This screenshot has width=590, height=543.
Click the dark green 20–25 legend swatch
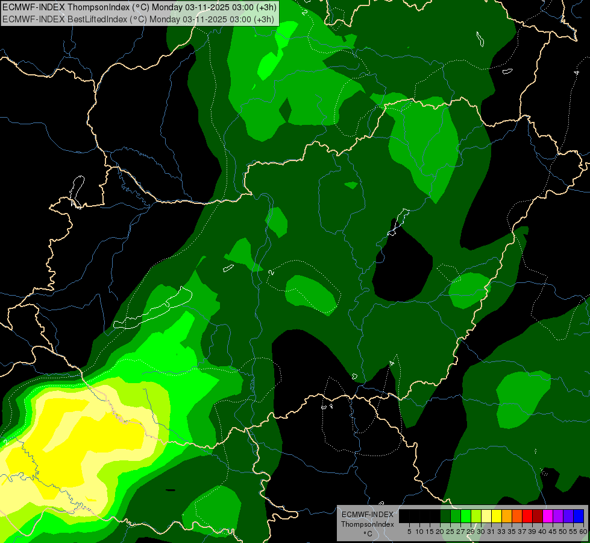[445, 516]
